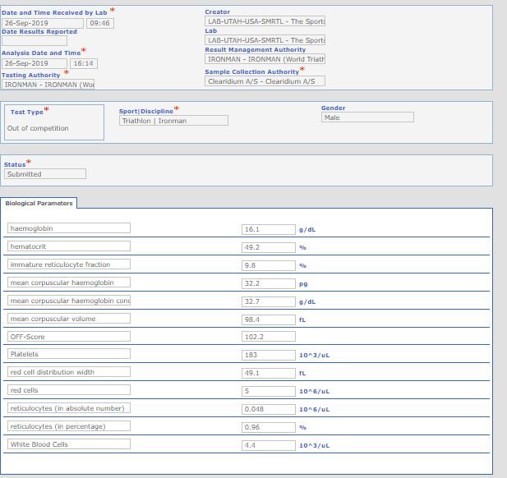Click immature reticulocyte fraction value 9.8

click(x=269, y=265)
